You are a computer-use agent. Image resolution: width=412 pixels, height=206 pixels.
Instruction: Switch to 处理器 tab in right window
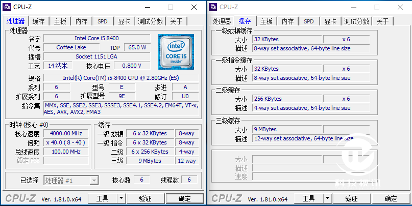[x=222, y=21]
